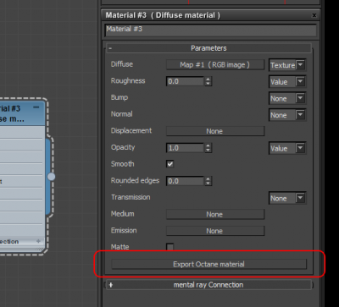Close the Material #3 parameter panel
This screenshot has width=339, height=307.
coord(314,15)
